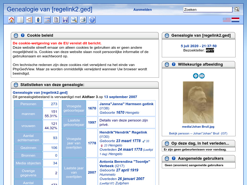Click the lists icon in the toolbar

tap(20, 20)
